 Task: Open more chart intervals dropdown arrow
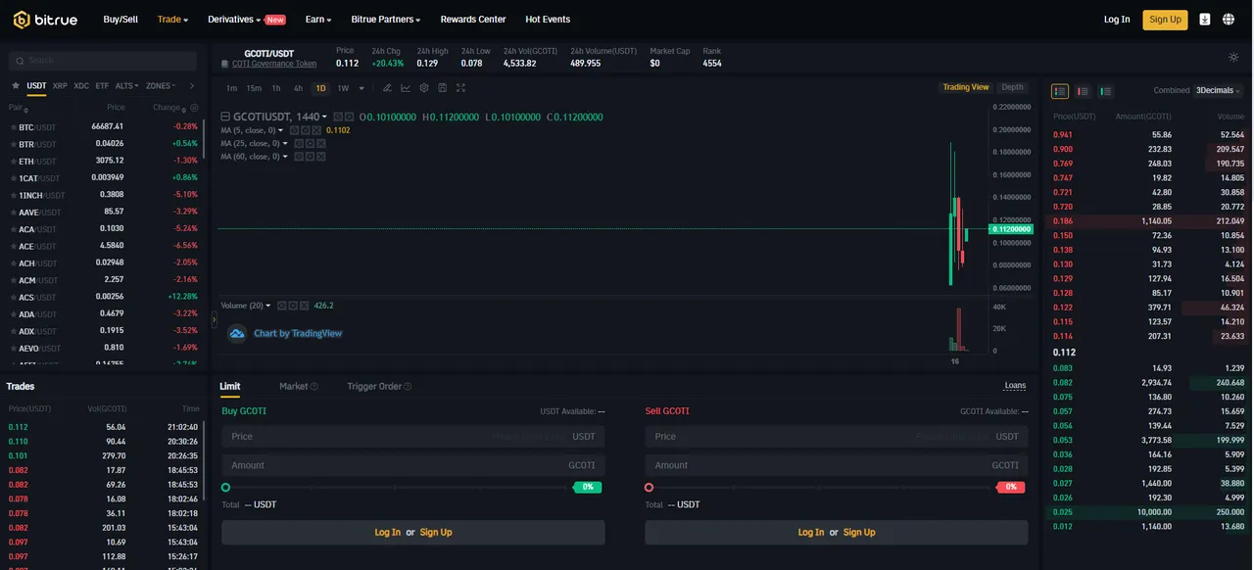[x=362, y=88]
